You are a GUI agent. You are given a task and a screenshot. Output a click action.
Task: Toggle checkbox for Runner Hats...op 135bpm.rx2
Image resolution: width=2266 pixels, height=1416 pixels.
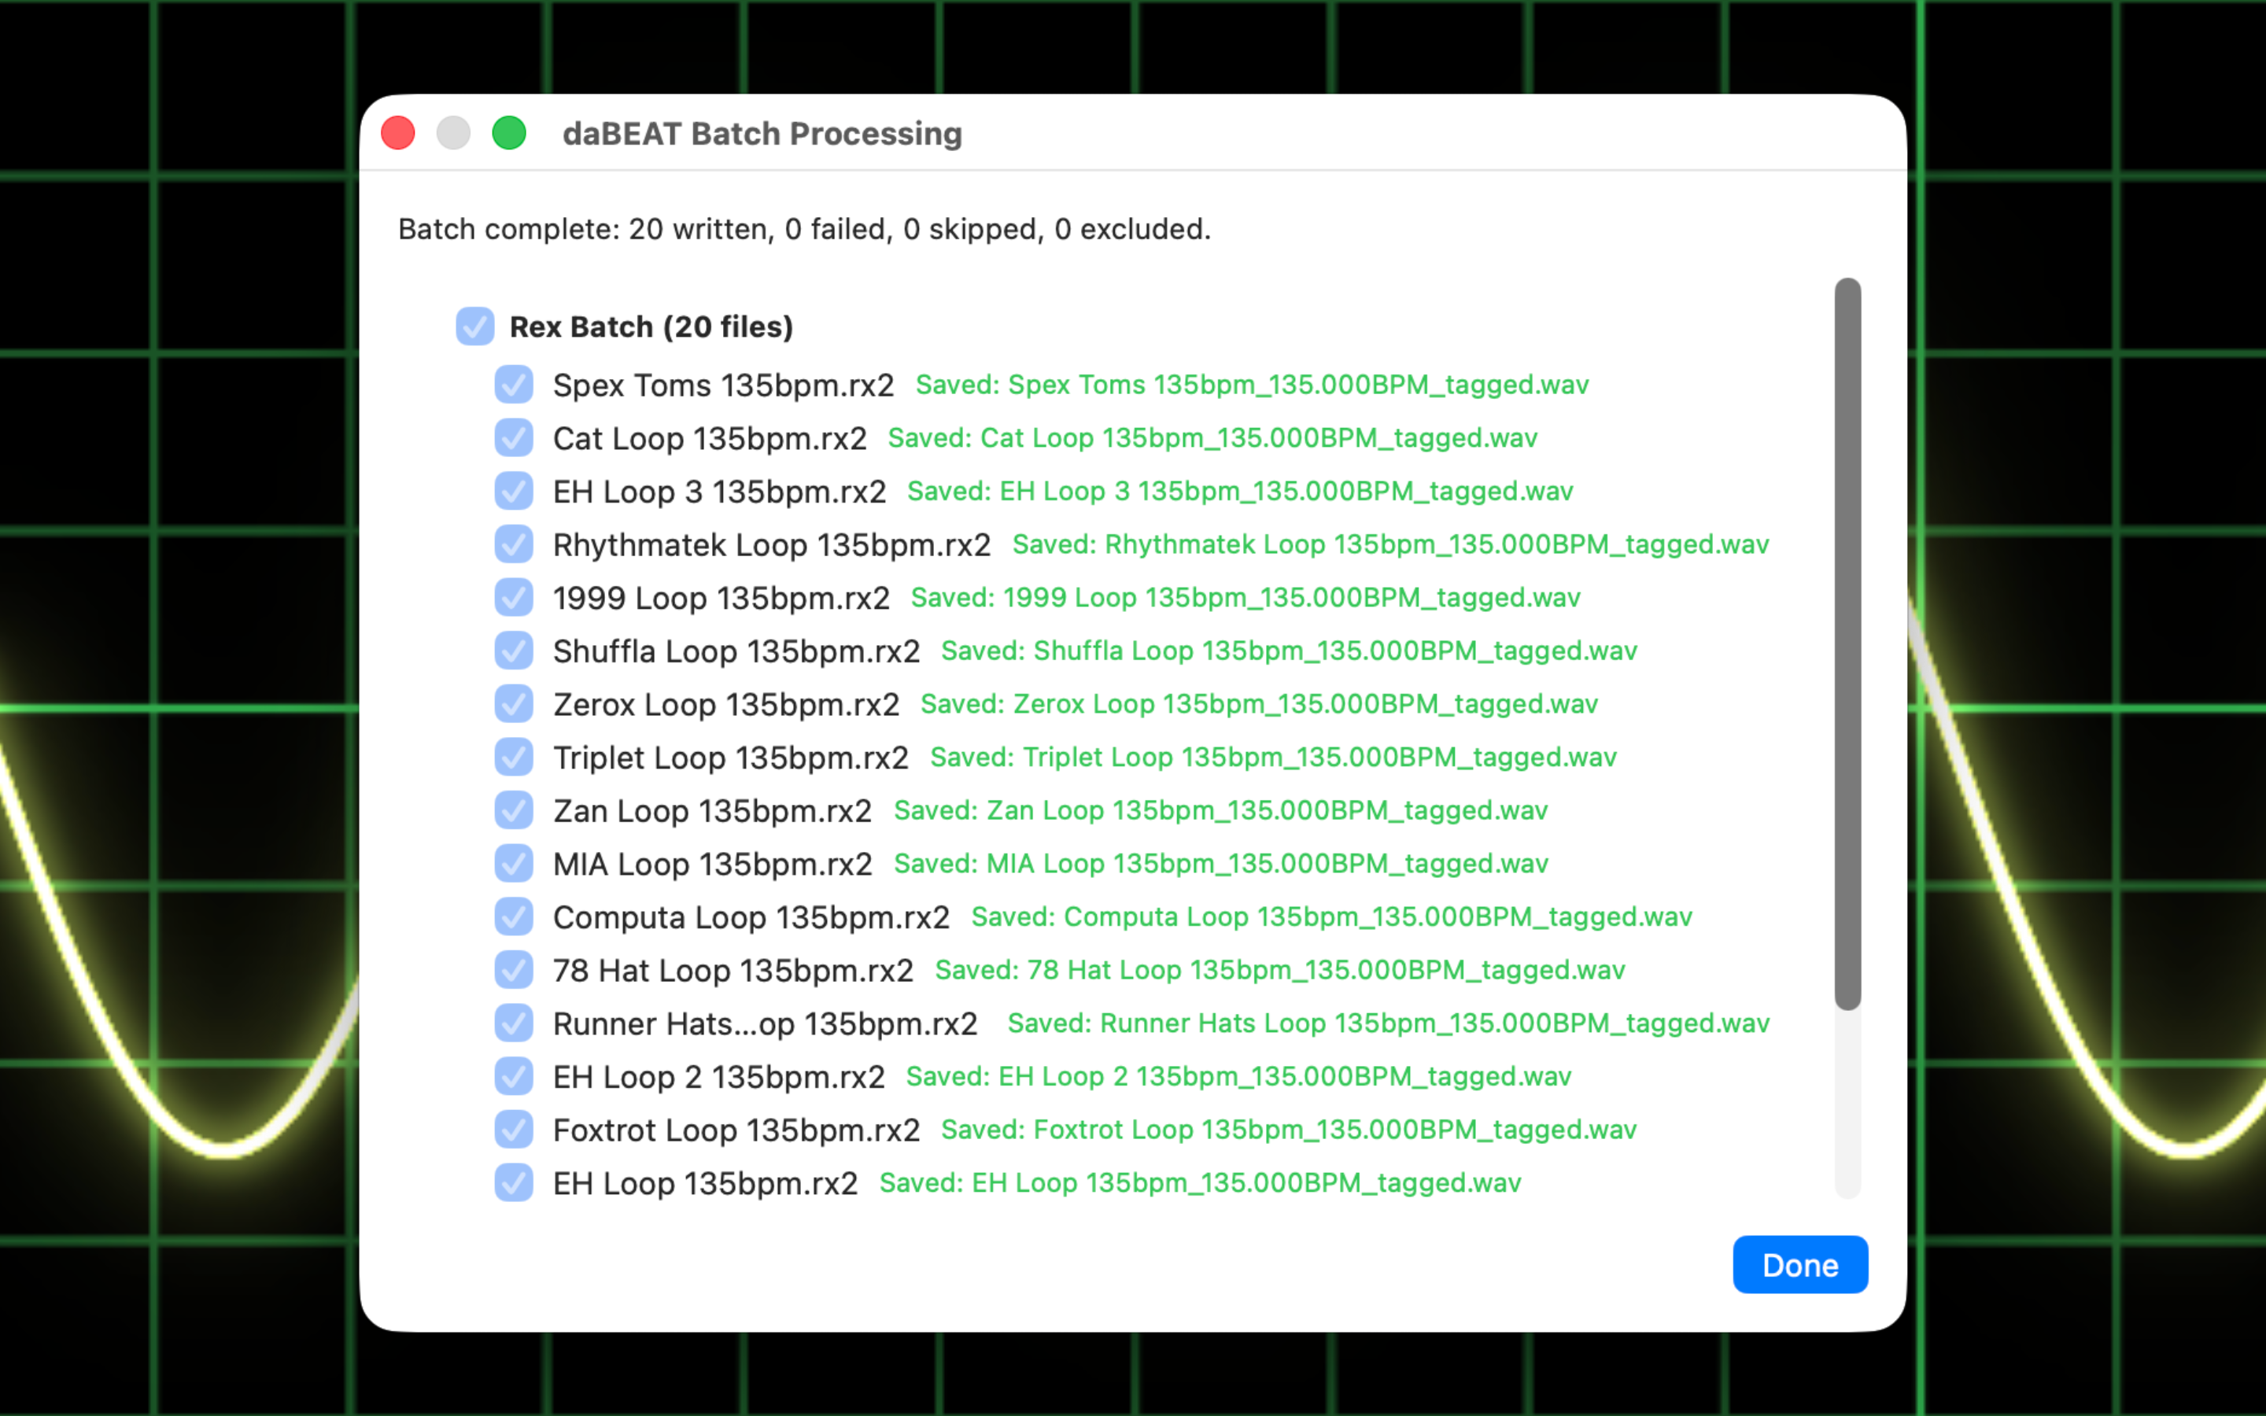click(x=514, y=1023)
